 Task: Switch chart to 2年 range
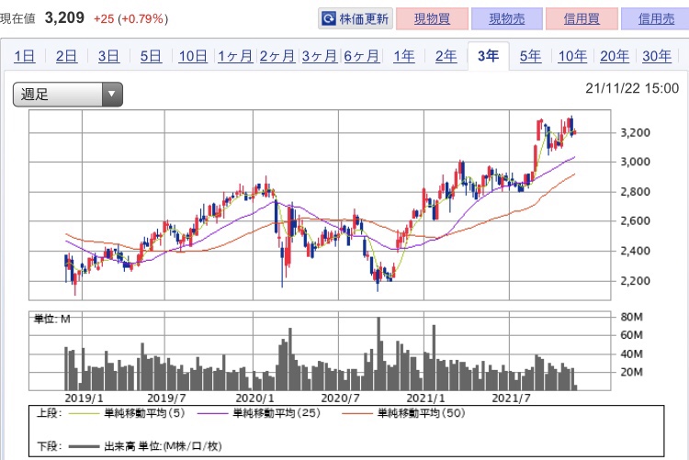click(x=446, y=56)
